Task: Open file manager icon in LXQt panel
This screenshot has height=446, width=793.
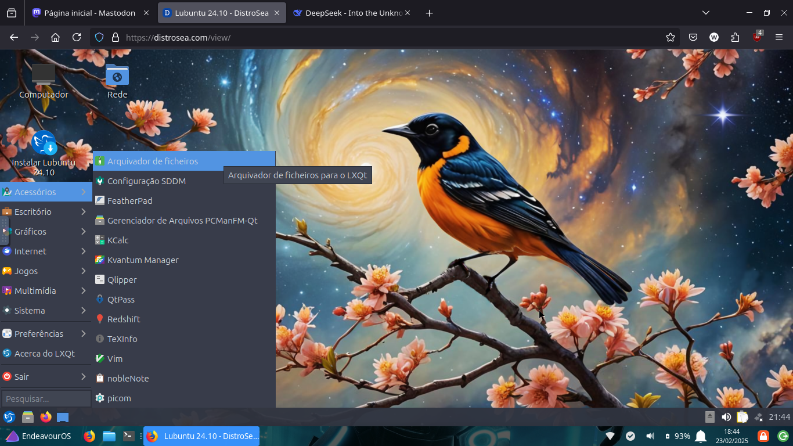Action: pyautogui.click(x=28, y=417)
